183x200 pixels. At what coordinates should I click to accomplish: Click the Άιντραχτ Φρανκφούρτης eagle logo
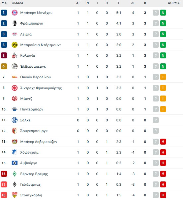point(15,88)
